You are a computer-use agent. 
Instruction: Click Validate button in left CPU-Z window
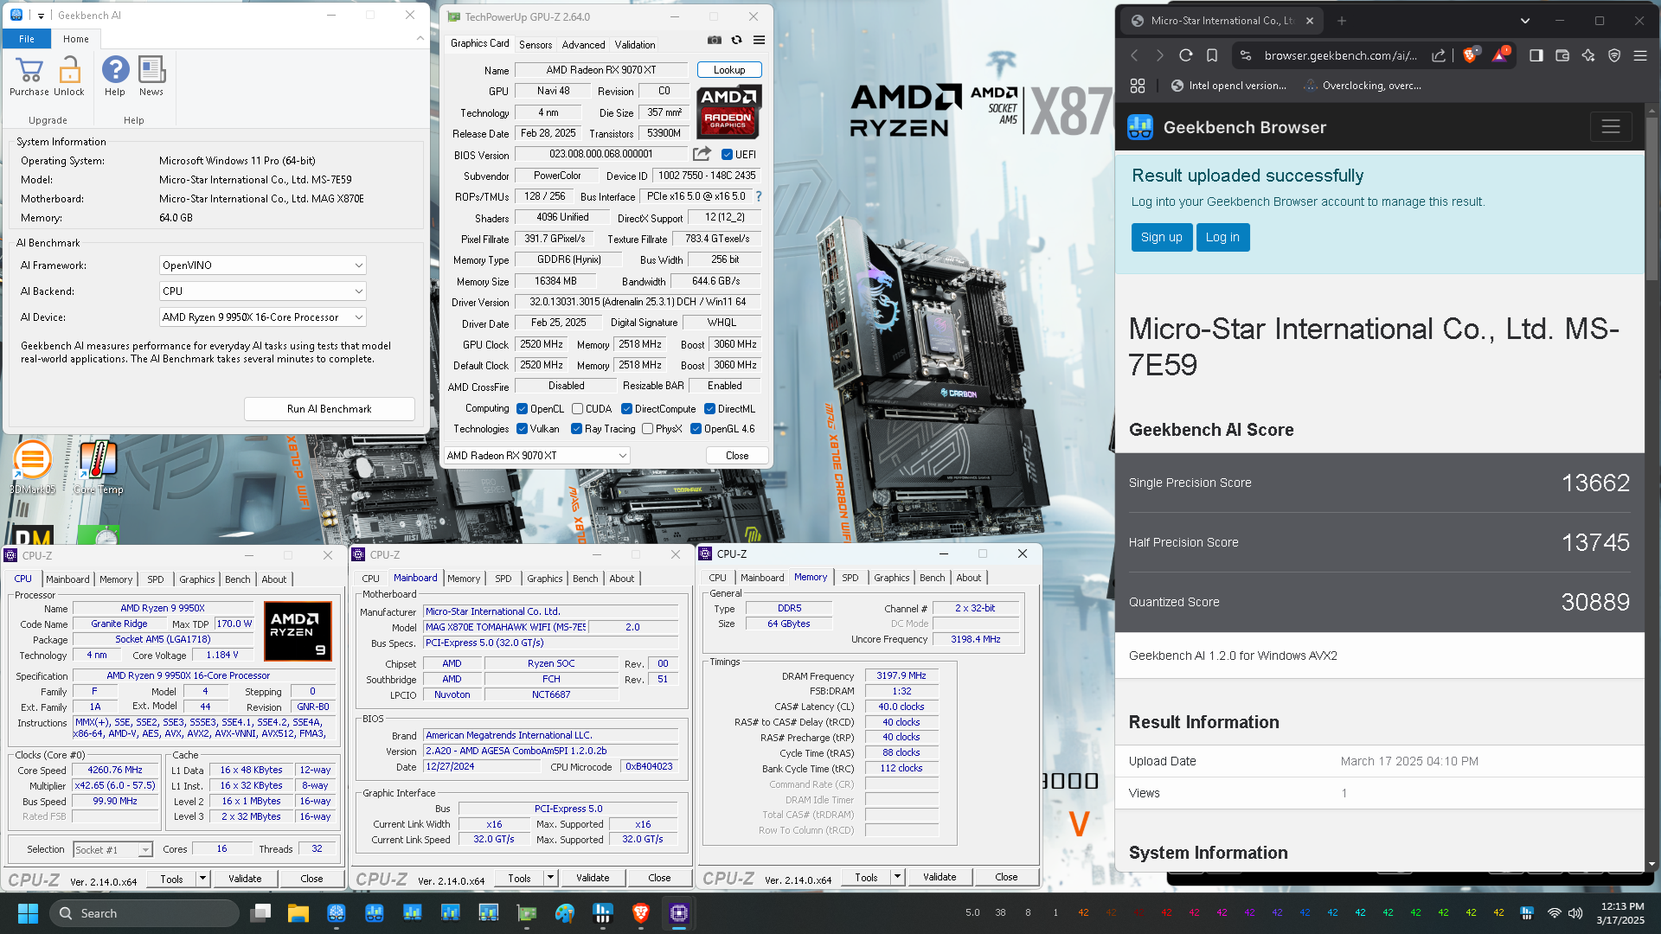(x=245, y=879)
